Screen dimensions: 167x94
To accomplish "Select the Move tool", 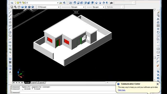I will click(158, 29).
